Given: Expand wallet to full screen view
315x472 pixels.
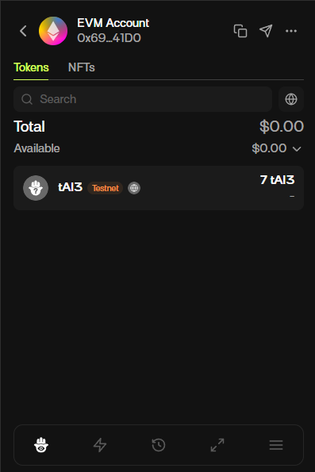Looking at the screenshot, I should [217, 445].
